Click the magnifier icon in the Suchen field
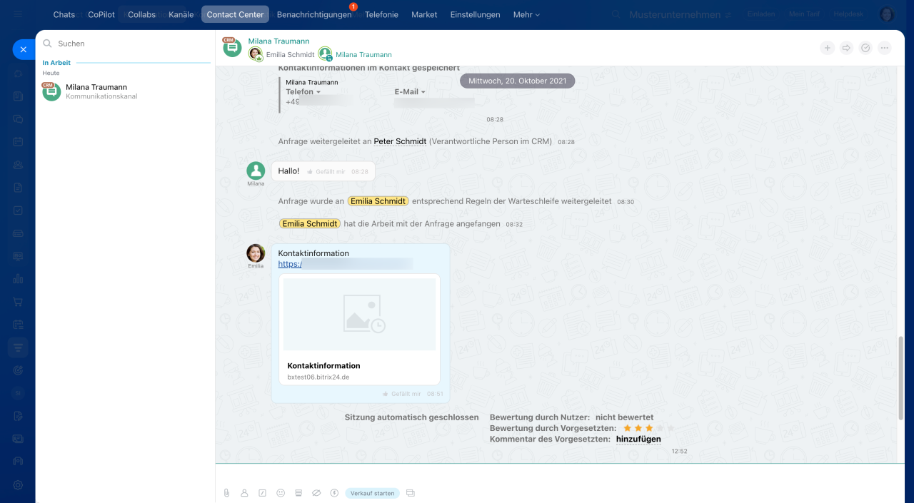The image size is (914, 503). click(48, 44)
